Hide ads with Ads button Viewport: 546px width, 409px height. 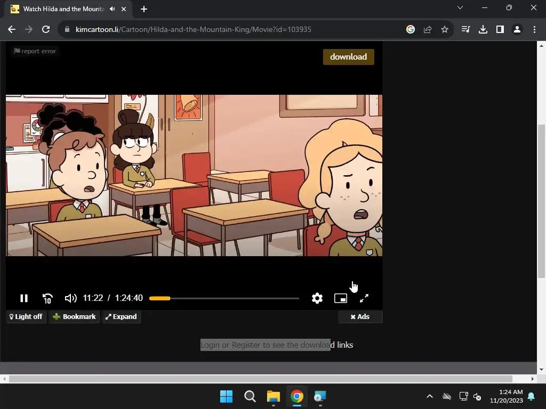click(x=360, y=316)
